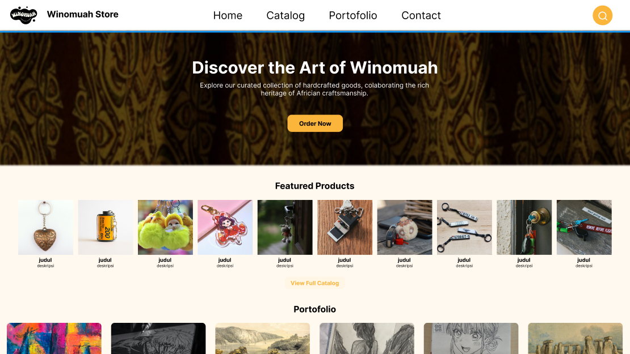The height and width of the screenshot is (354, 630).
Task: Click the Winomuah Store title text
Action: (x=82, y=14)
